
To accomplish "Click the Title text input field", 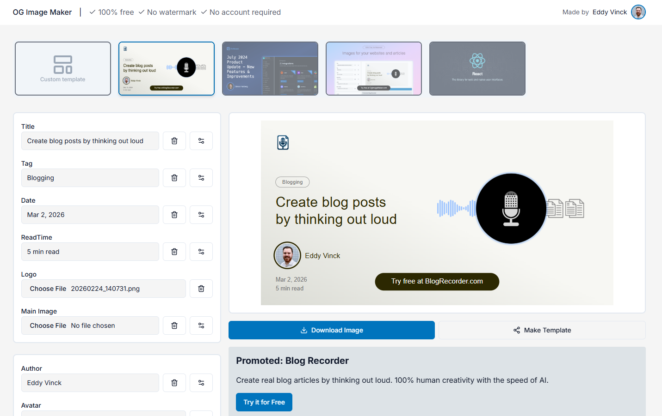I will (x=90, y=141).
